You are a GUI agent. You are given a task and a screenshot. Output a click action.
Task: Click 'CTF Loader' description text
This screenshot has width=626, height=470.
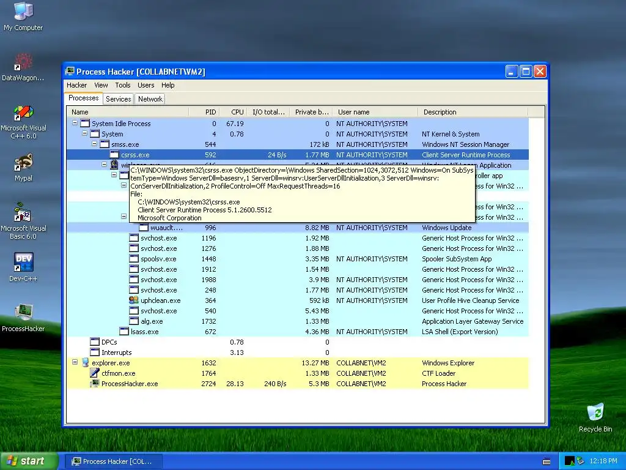coord(438,373)
